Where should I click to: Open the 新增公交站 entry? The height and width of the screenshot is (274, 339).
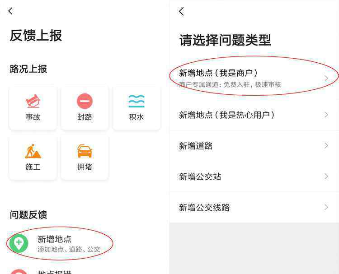coord(254,176)
